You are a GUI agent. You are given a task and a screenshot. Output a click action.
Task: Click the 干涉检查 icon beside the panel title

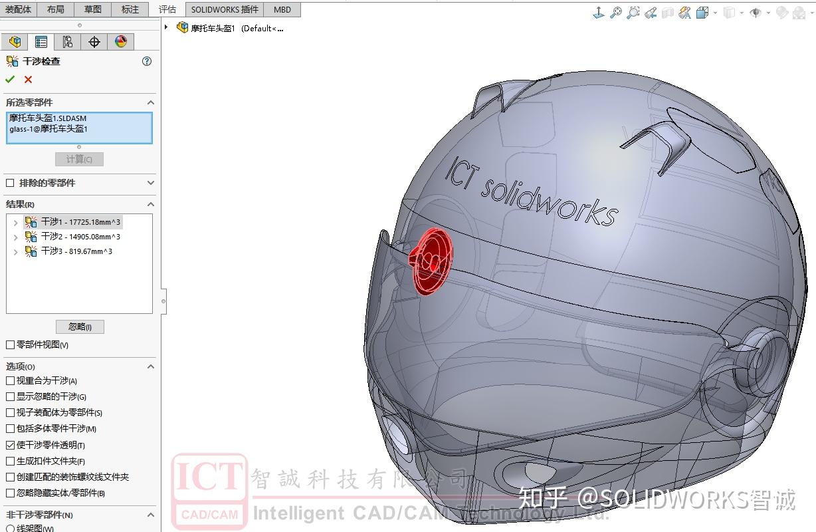click(11, 61)
